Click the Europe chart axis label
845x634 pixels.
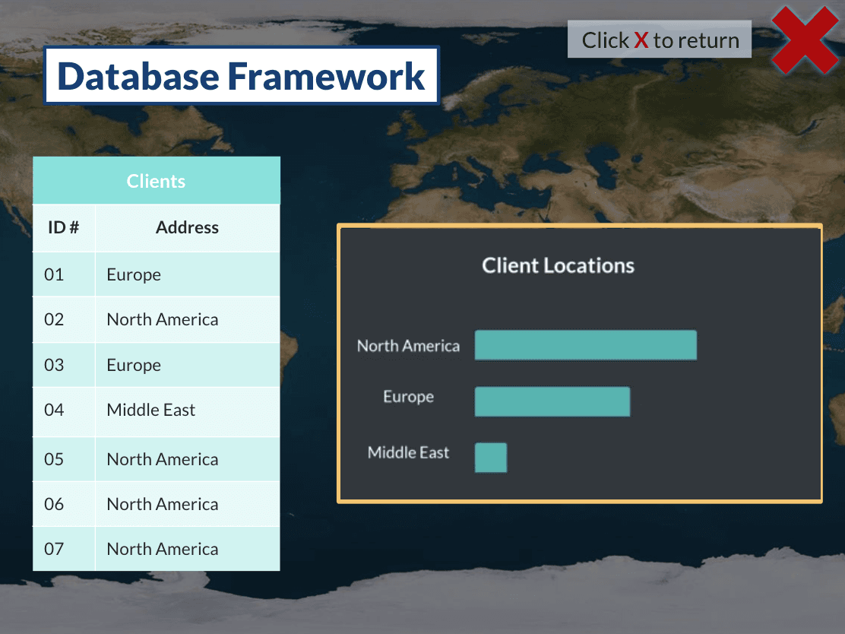[x=408, y=397]
